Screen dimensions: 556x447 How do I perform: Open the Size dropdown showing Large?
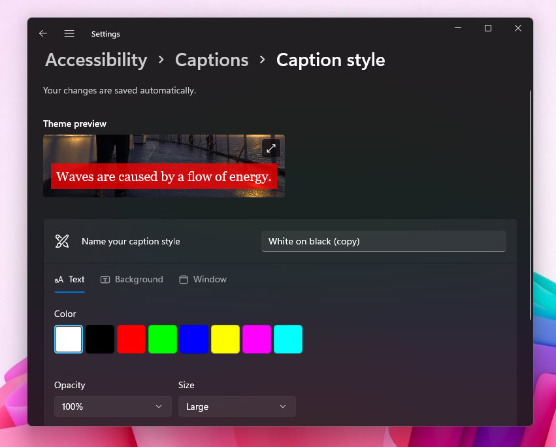pos(237,406)
